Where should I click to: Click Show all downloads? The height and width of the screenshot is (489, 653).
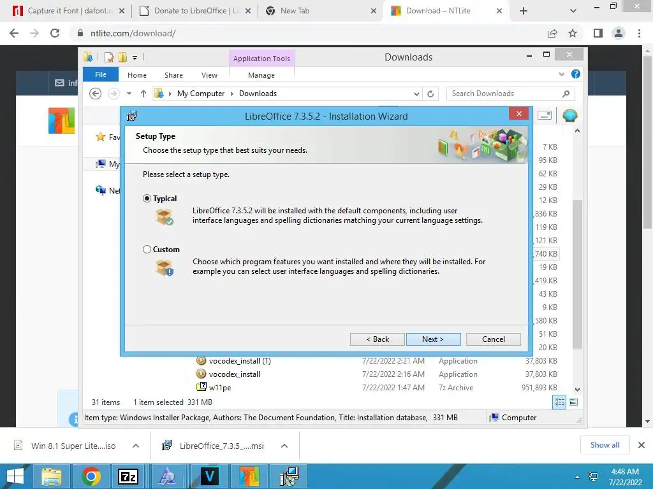tap(605, 445)
